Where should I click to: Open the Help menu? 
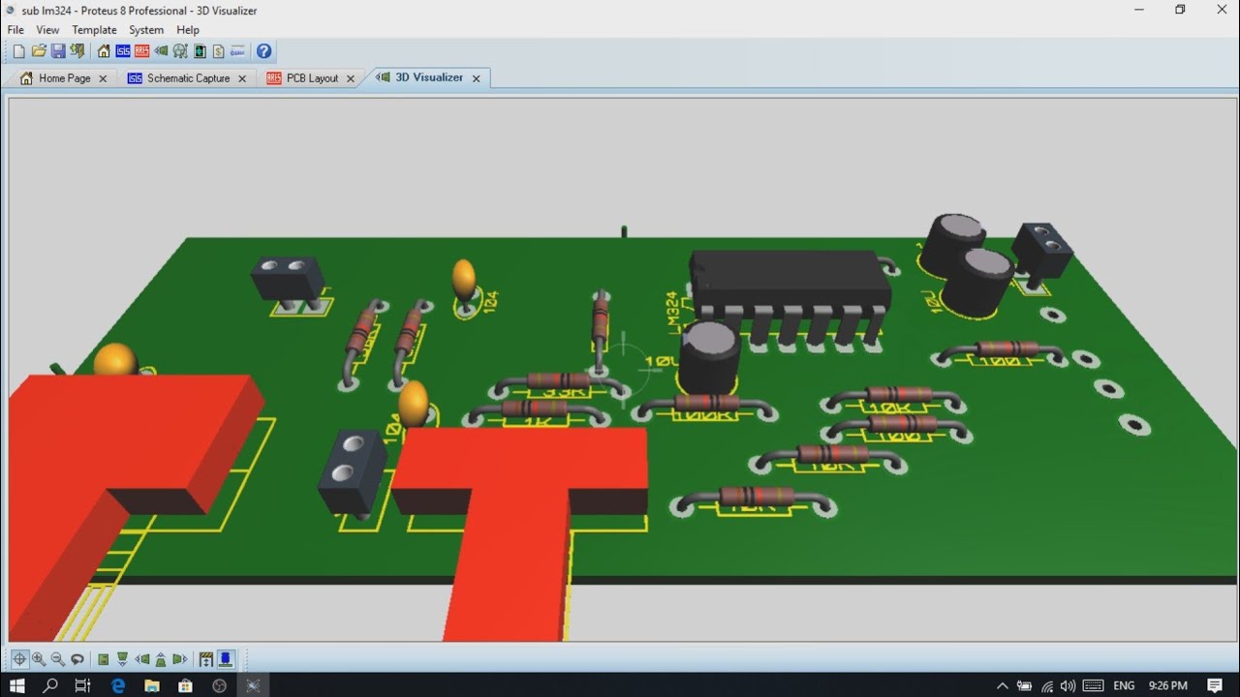point(188,30)
